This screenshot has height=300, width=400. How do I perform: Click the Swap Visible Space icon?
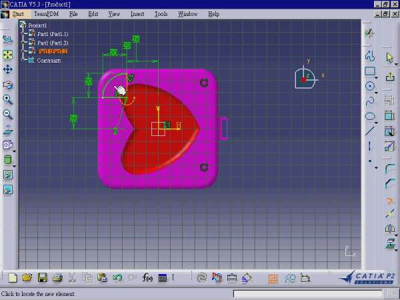tap(7, 189)
